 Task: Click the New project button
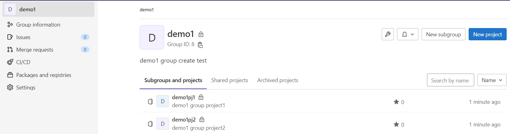[487, 34]
